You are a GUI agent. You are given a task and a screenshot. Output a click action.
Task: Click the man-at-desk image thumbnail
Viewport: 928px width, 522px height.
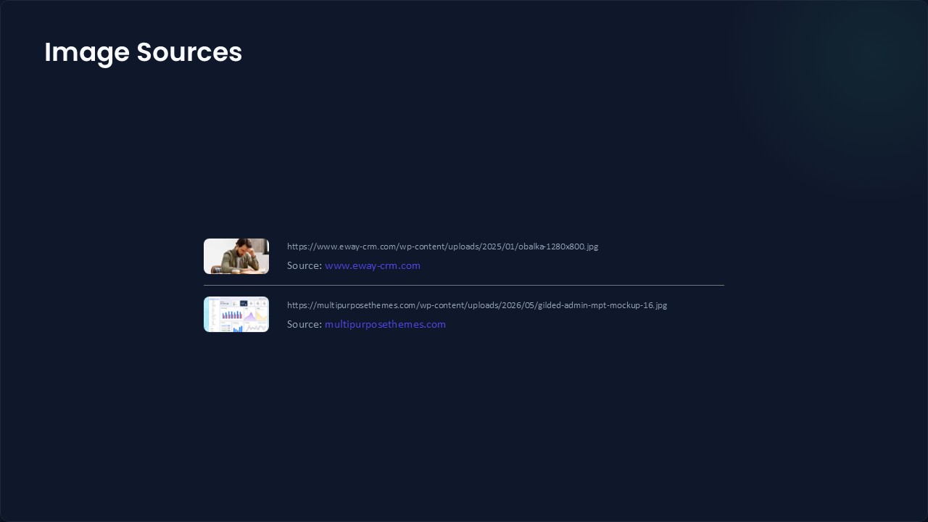236,256
